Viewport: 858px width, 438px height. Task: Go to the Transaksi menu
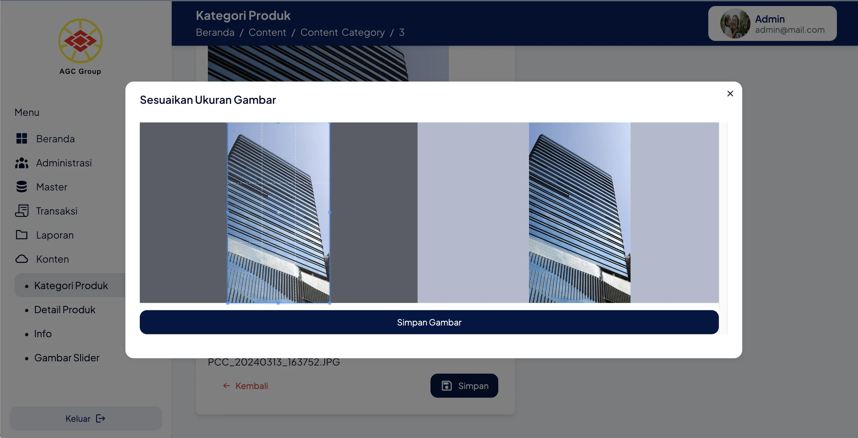(x=56, y=211)
